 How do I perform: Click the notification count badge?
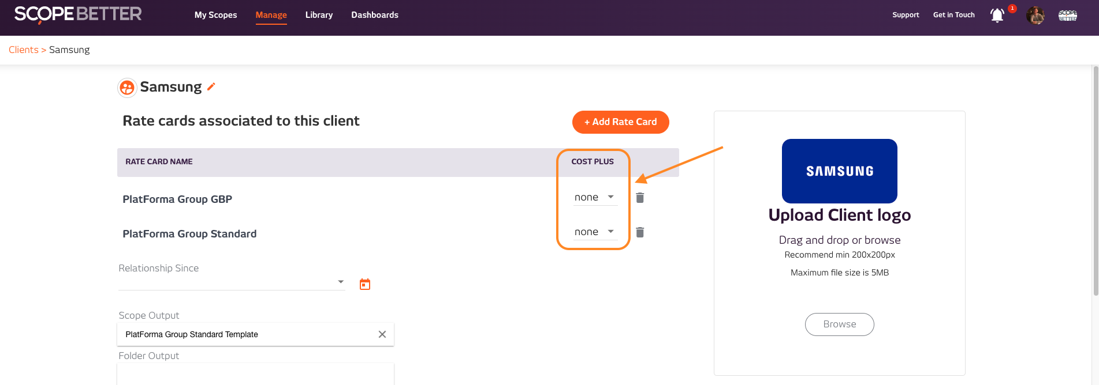point(1012,9)
